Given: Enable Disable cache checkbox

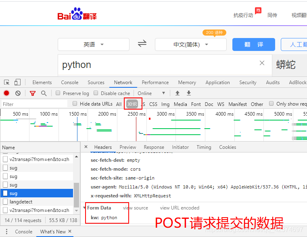Looking at the screenshot, I should point(96,93).
